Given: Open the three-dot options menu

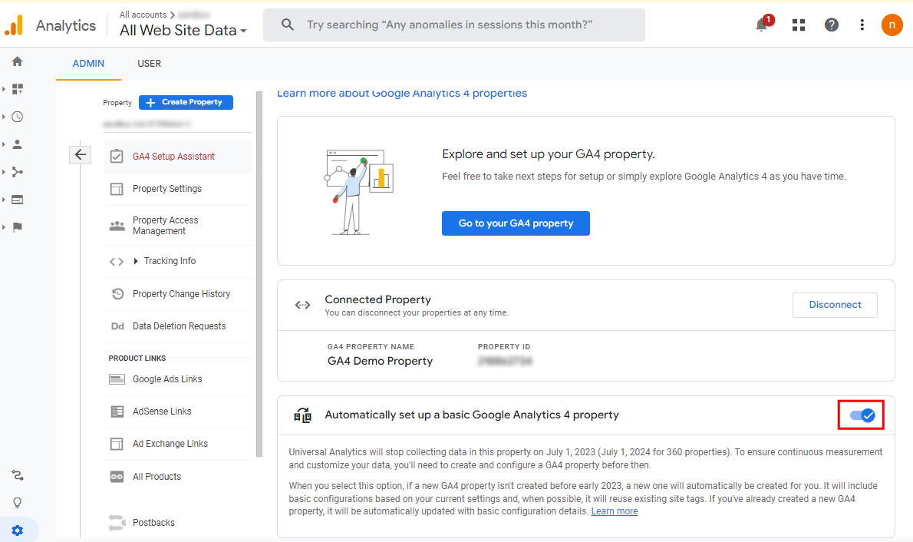Looking at the screenshot, I should 862,25.
